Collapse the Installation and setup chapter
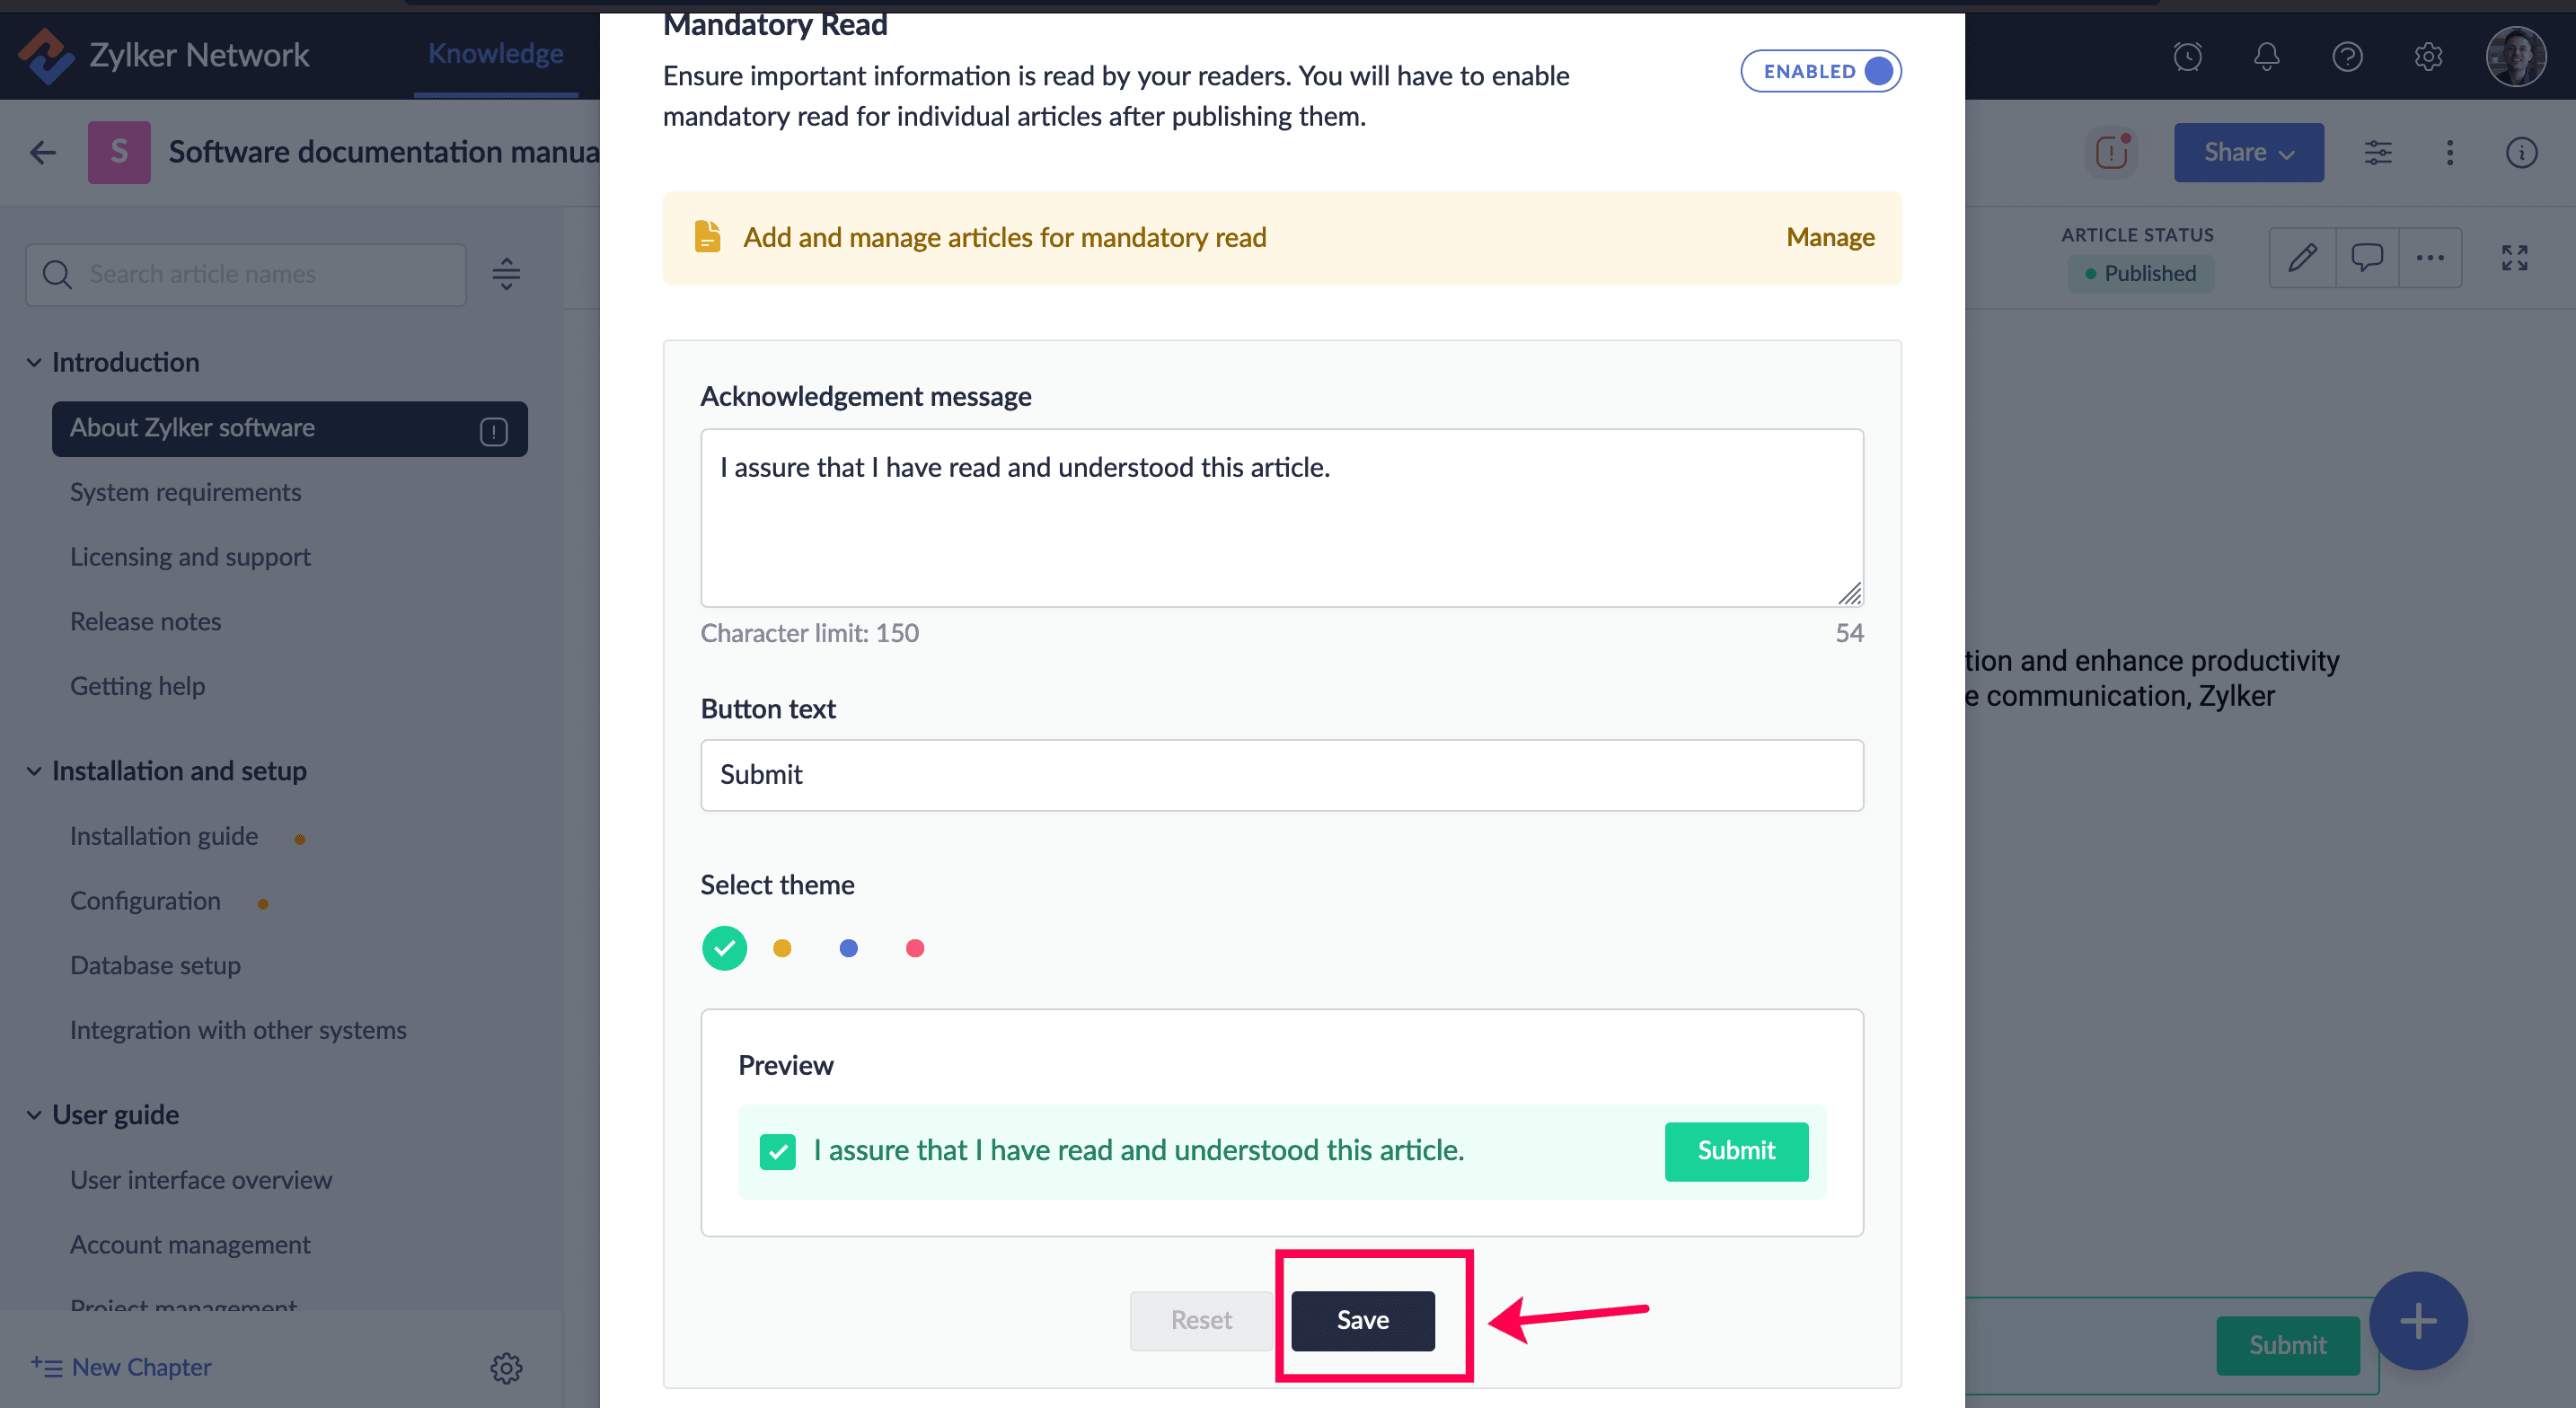Screen dimensions: 2576x1408 pos(34,771)
